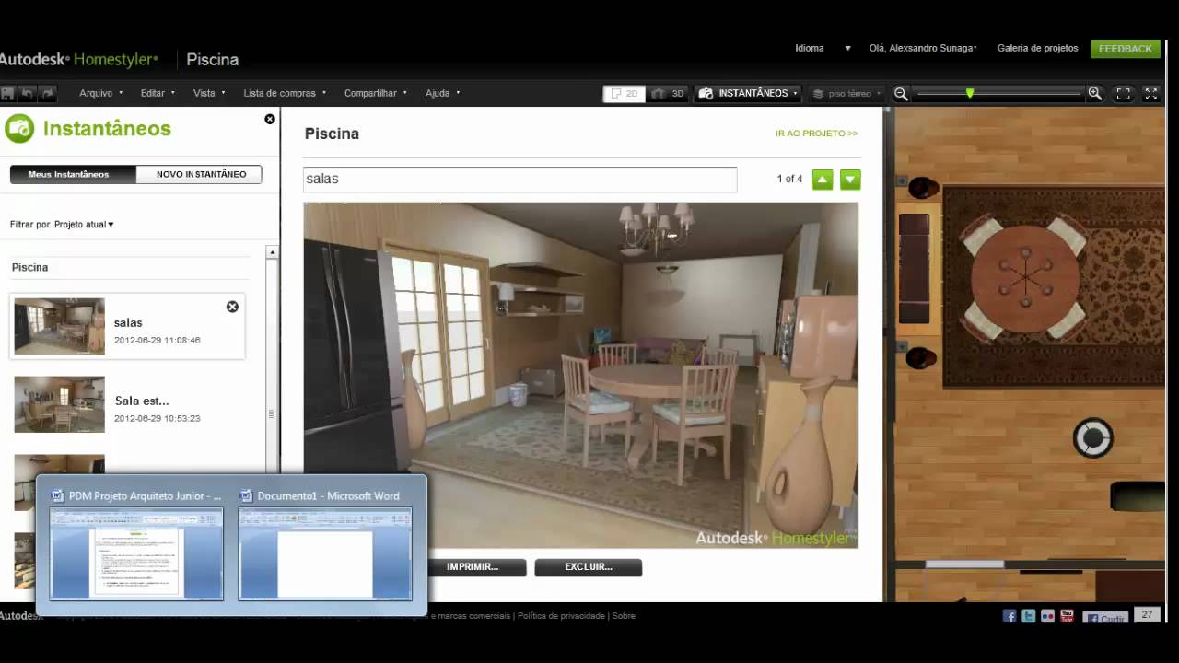Image resolution: width=1179 pixels, height=663 pixels.
Task: Select the salas snapshot thumbnail
Action: (x=59, y=326)
